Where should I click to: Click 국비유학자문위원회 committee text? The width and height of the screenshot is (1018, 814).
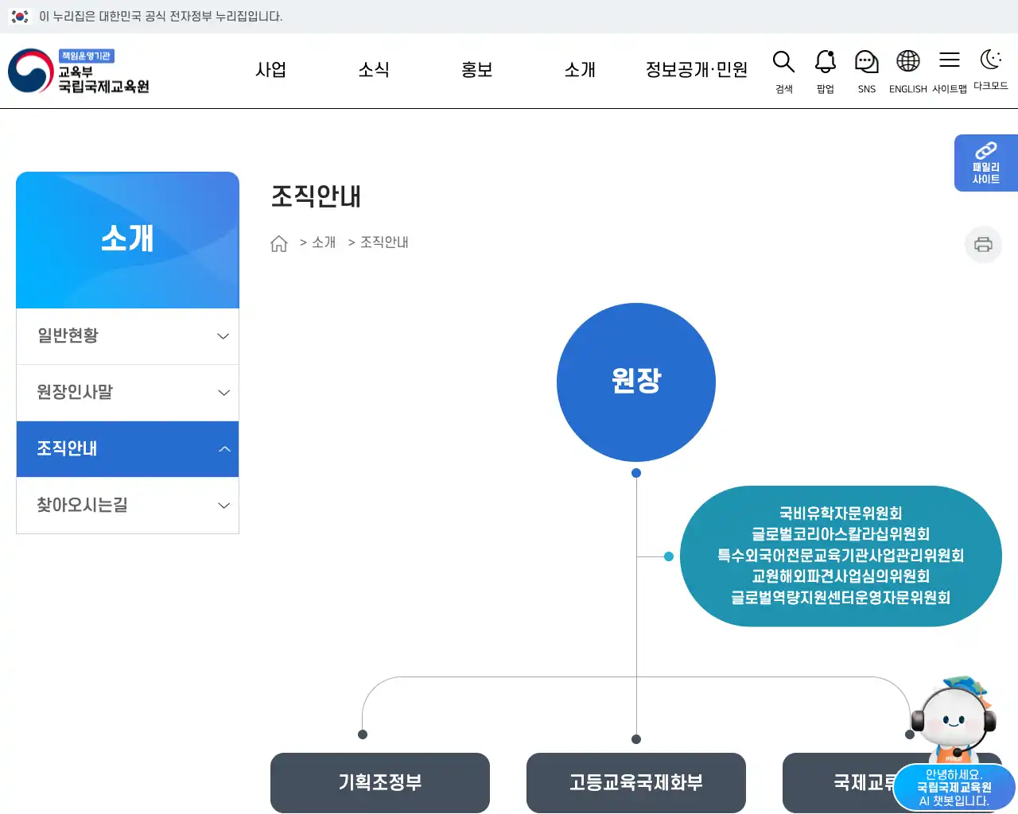tap(841, 514)
